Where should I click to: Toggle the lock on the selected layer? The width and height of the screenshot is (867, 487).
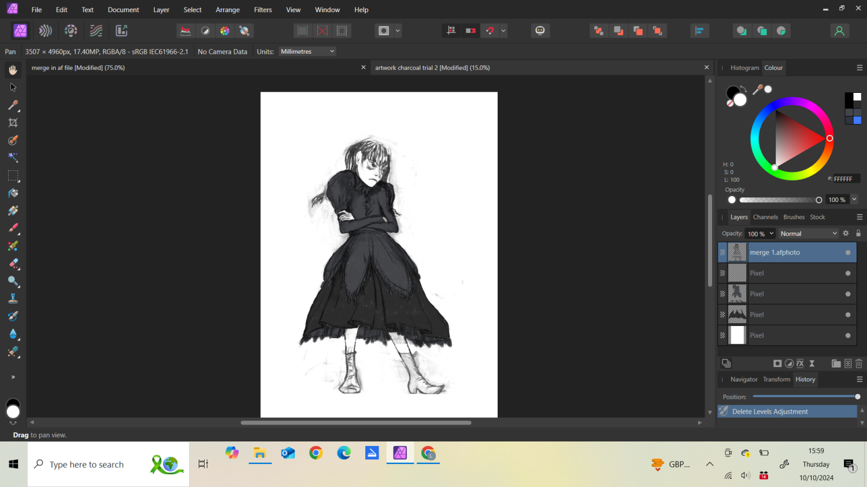tap(858, 233)
